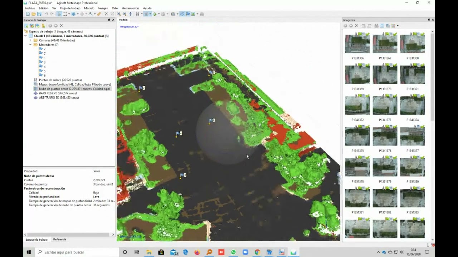
Task: Expand the Cámaras folder
Action: pyautogui.click(x=30, y=40)
